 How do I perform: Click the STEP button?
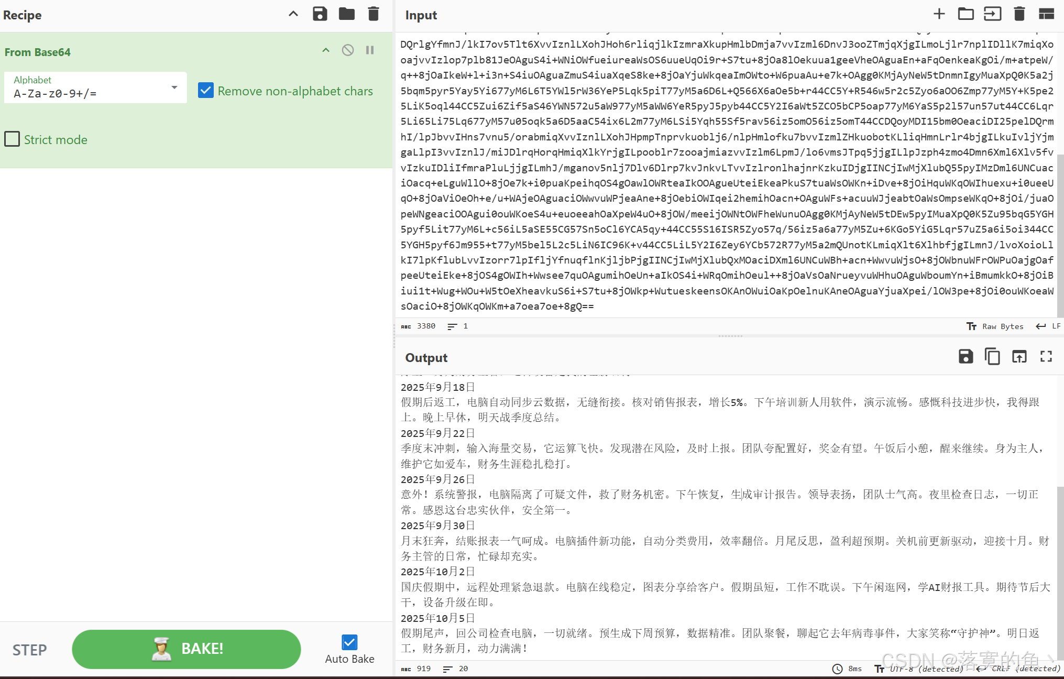(x=30, y=650)
